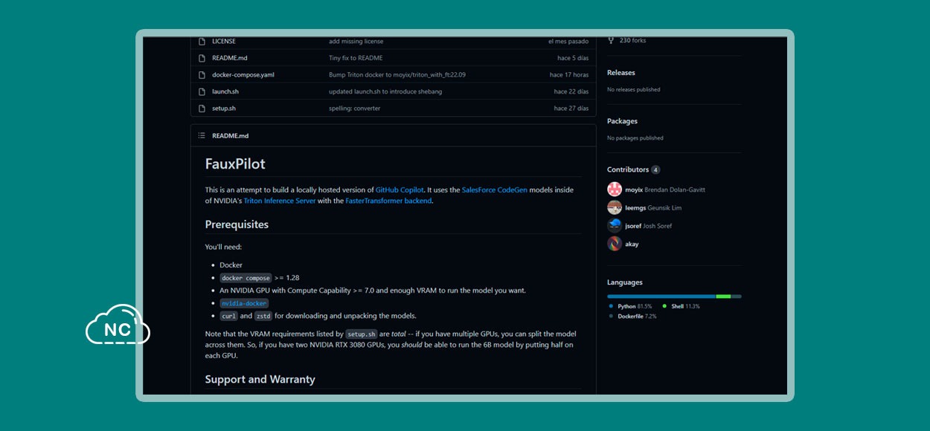Open the LICENSE file
The width and height of the screenshot is (930, 431).
pos(224,41)
